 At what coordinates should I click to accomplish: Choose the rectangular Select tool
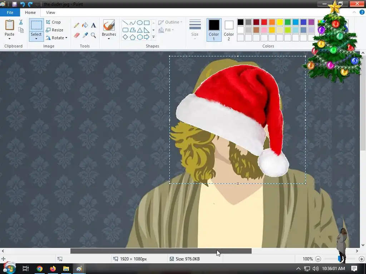tap(36, 25)
